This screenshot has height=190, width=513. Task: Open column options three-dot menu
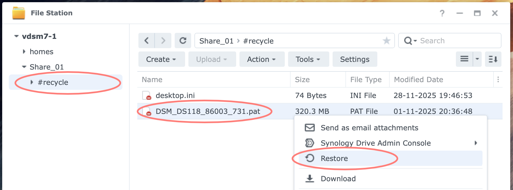pyautogui.click(x=498, y=79)
